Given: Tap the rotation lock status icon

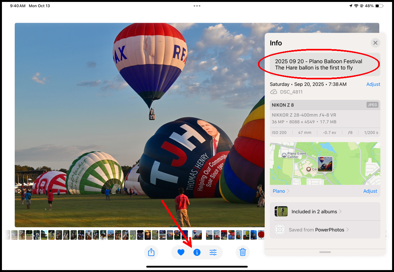Looking at the screenshot, I should [x=362, y=6].
